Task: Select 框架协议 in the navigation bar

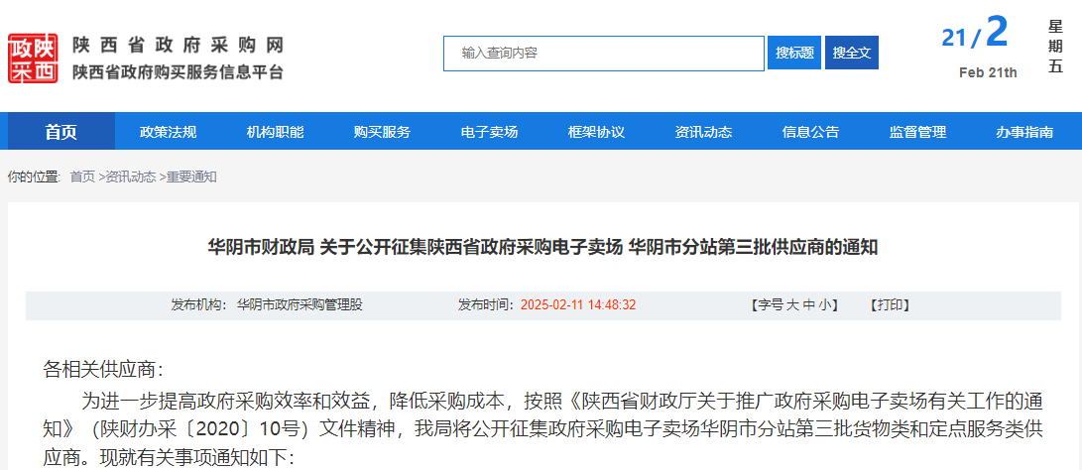Action: pos(596,132)
